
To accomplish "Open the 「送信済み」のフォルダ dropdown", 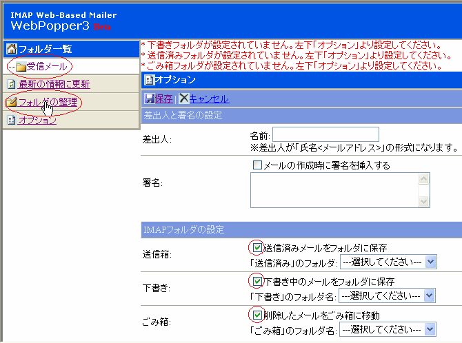I will point(388,262).
